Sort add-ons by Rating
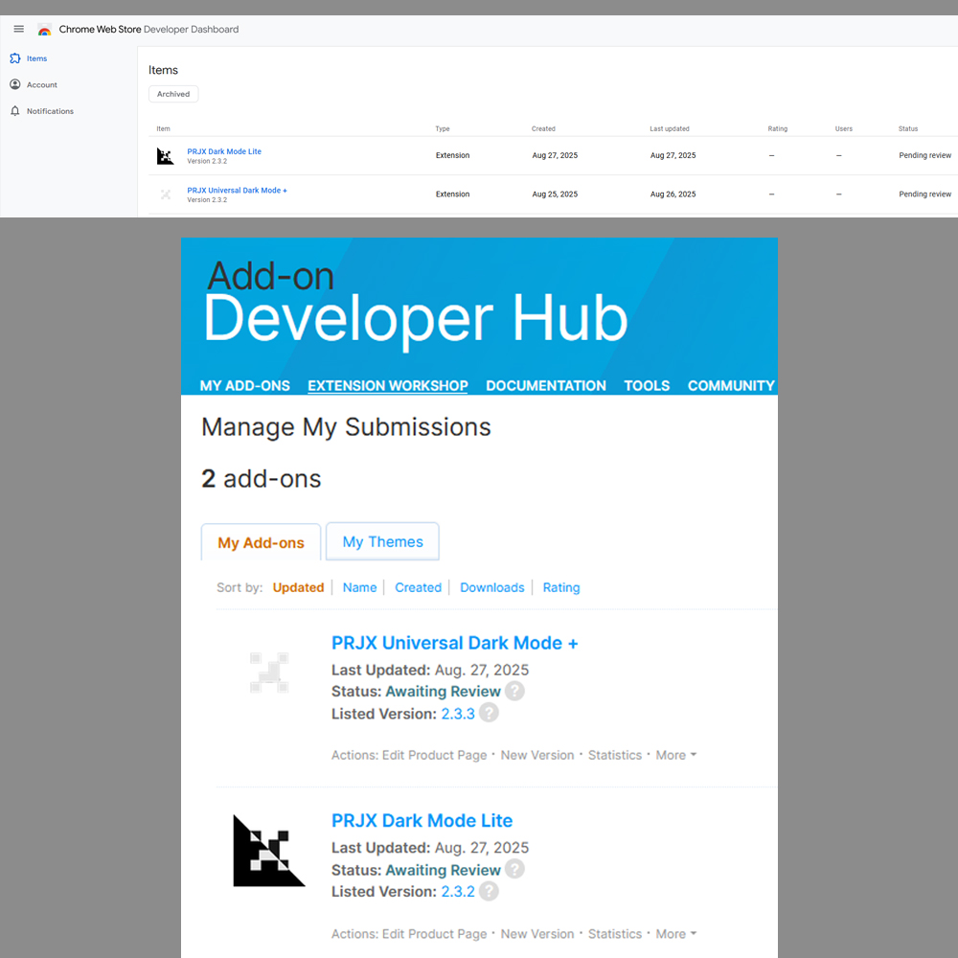 pos(560,587)
